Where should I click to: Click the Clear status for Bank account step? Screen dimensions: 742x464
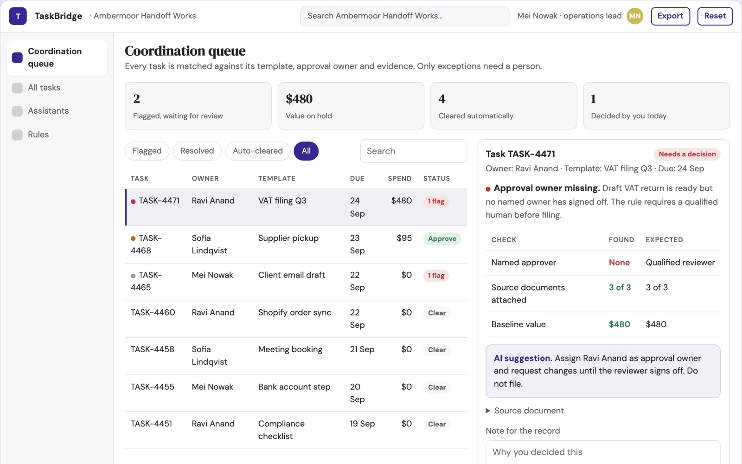(x=437, y=387)
